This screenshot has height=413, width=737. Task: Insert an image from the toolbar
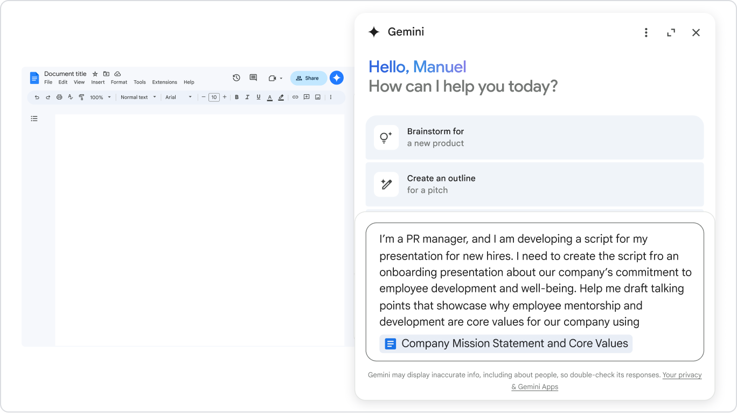point(318,97)
